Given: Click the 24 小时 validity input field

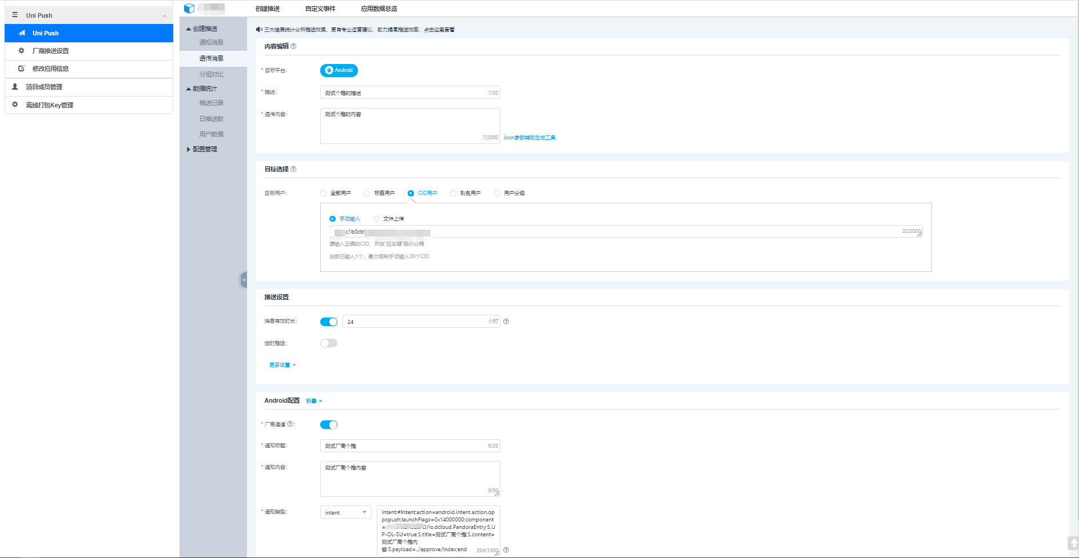Looking at the screenshot, I should click(421, 322).
